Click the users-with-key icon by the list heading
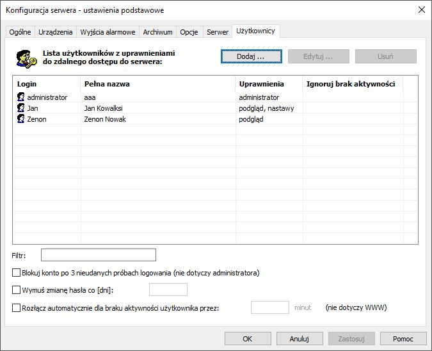 click(x=26, y=59)
